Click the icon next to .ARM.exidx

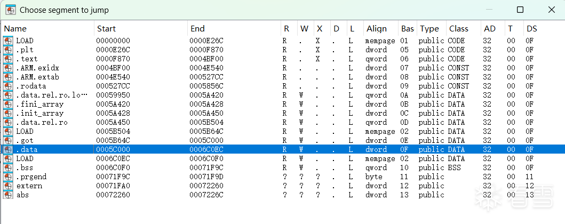tap(7, 68)
